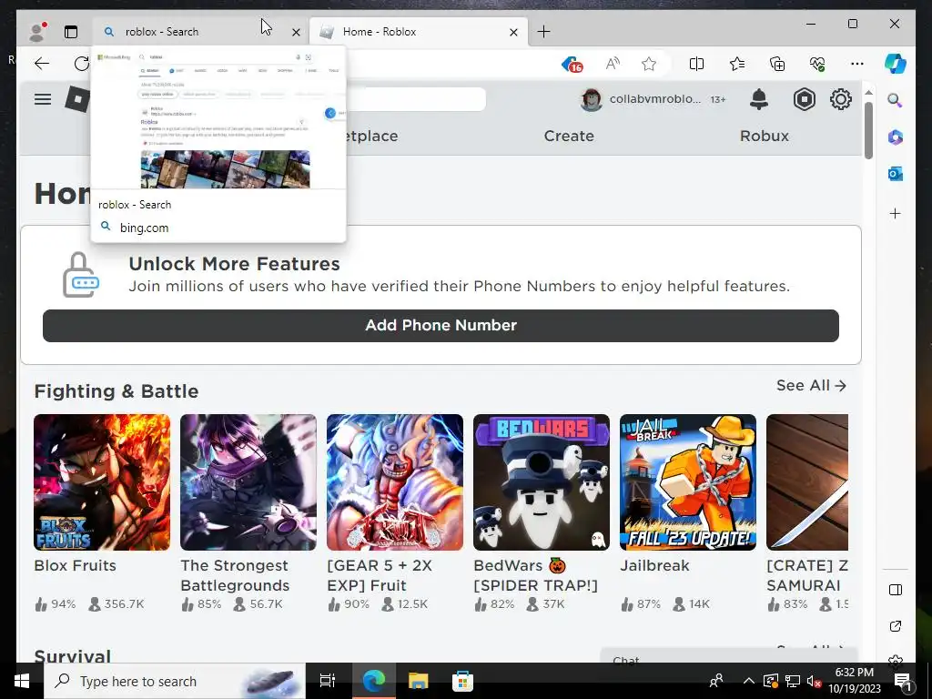This screenshot has height=699, width=932.
Task: Click the collabvmroblo avatar picture
Action: click(591, 99)
